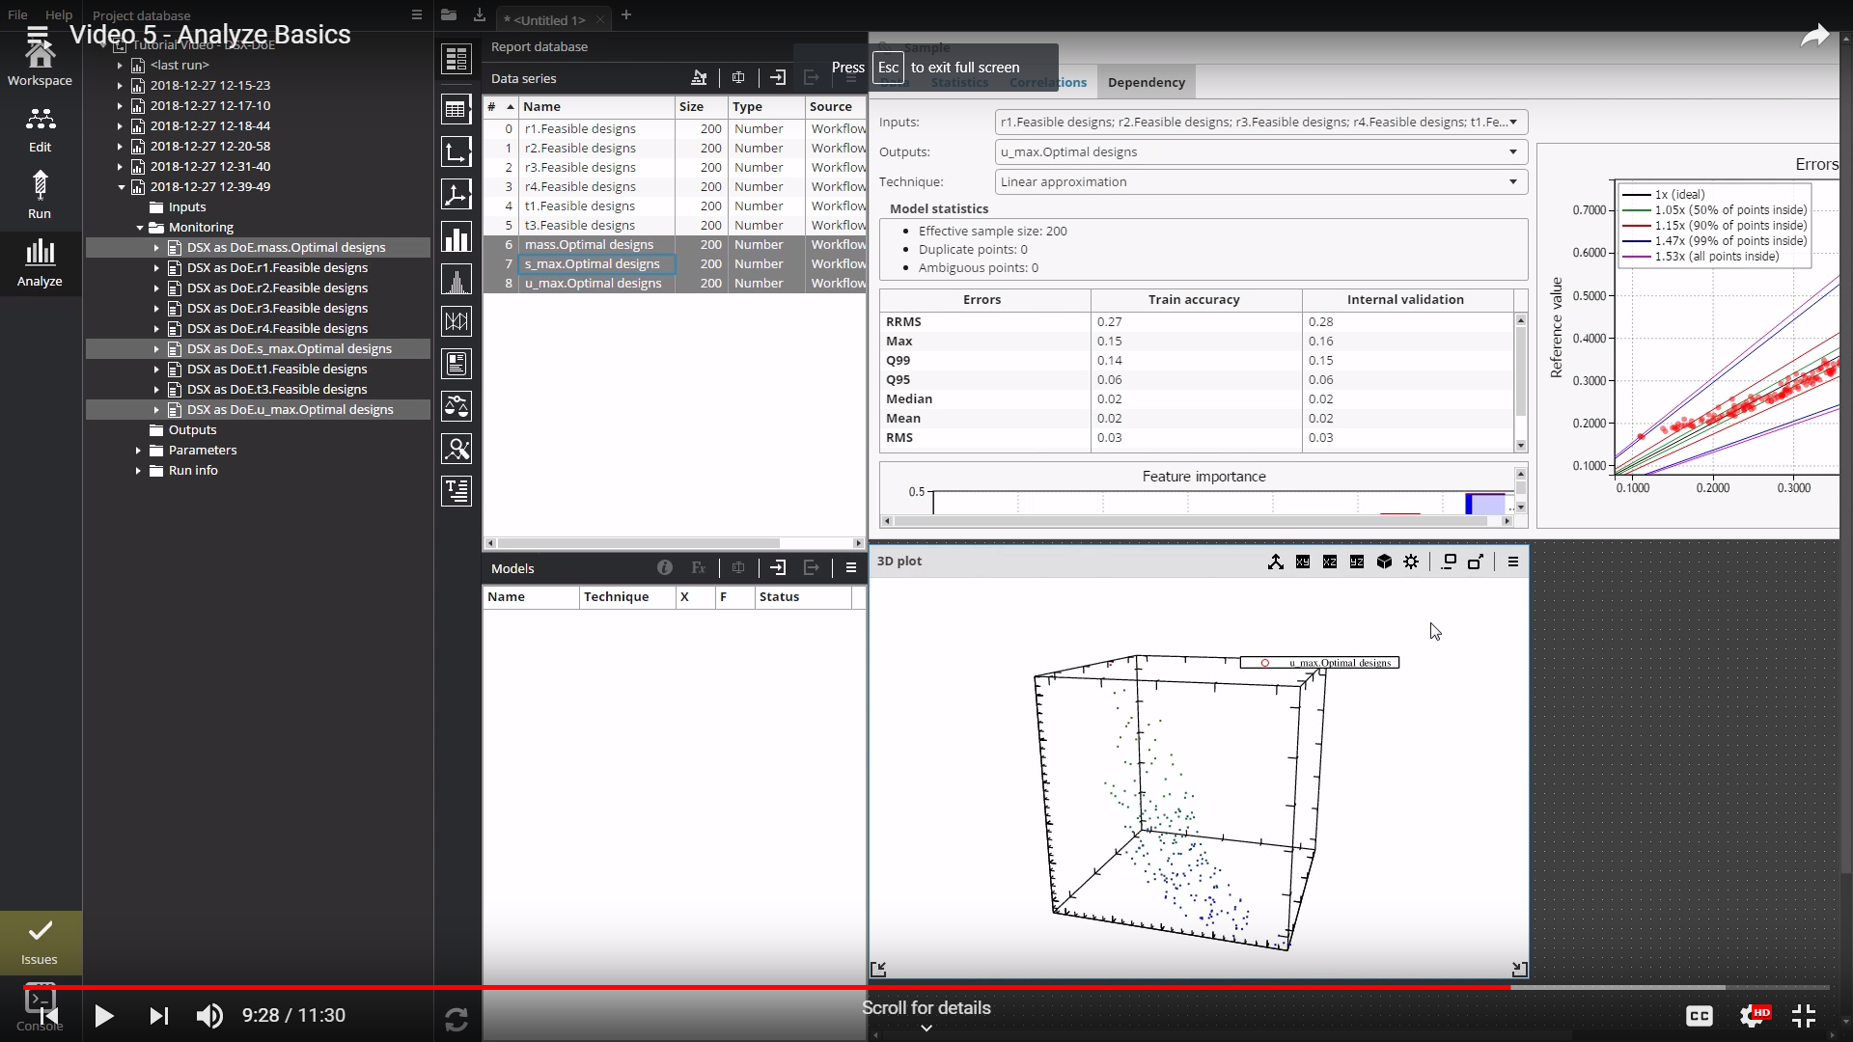The height and width of the screenshot is (1042, 1853).
Task: Play the video
Action: pos(104,1016)
